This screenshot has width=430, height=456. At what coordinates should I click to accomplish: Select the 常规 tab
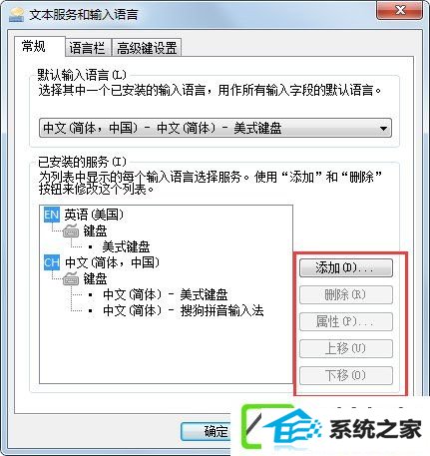(34, 47)
